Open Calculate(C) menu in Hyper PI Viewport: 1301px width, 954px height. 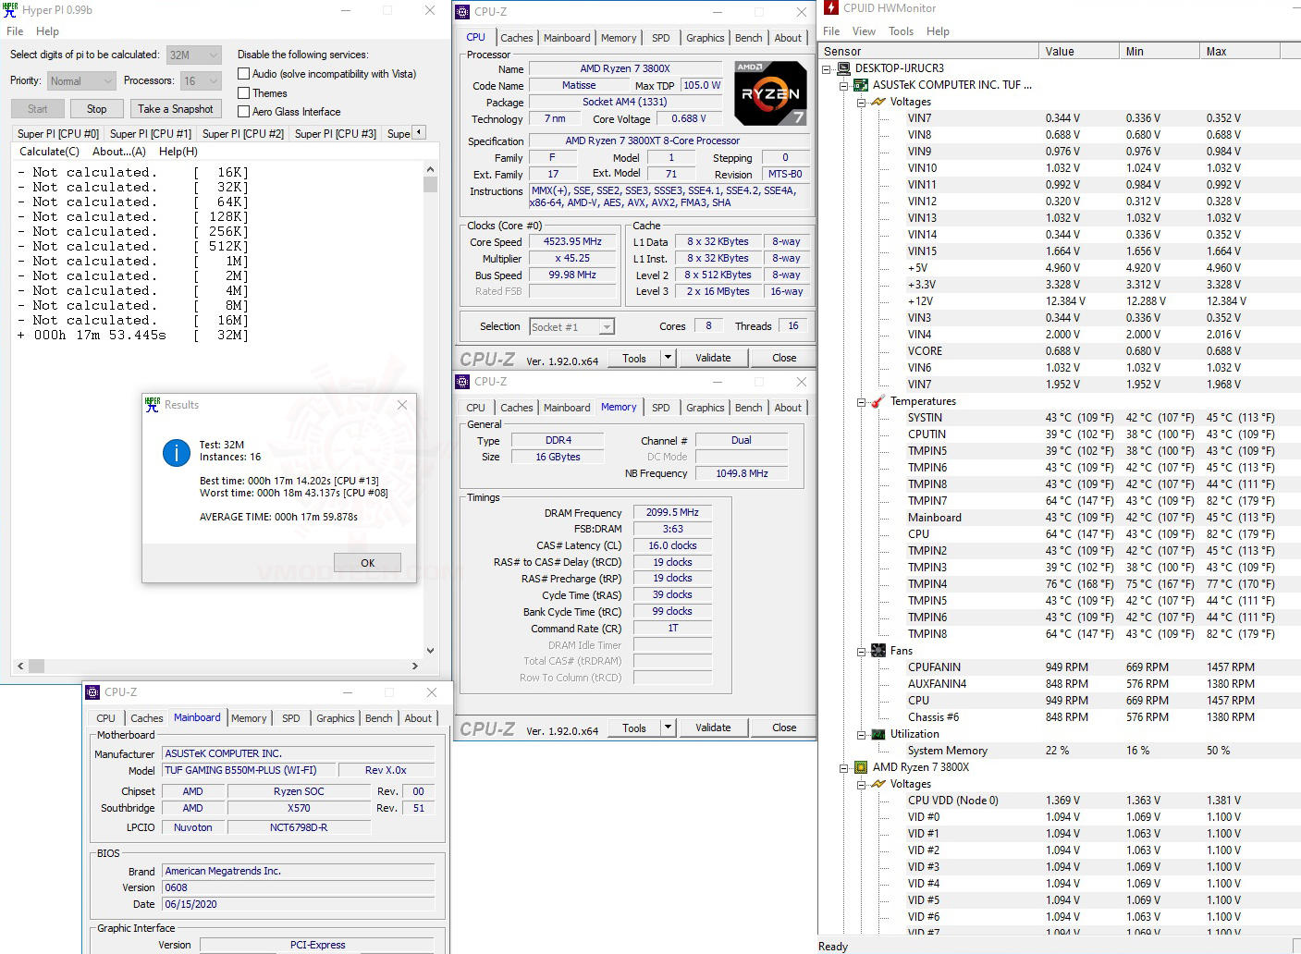(x=49, y=152)
